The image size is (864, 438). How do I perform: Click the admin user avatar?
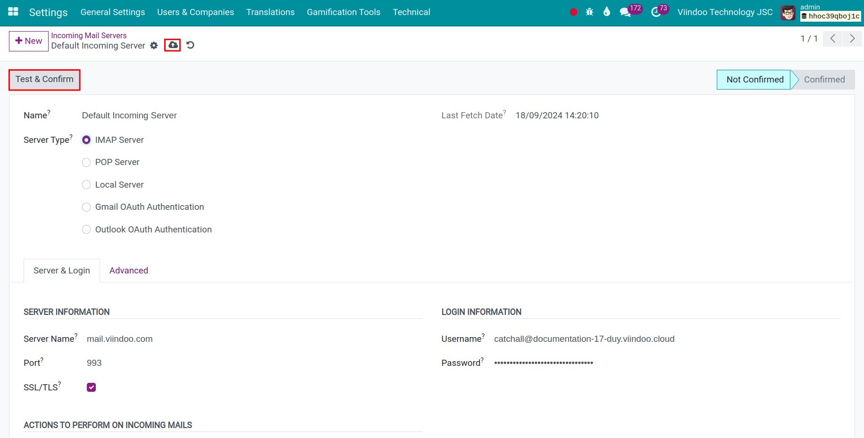point(788,13)
